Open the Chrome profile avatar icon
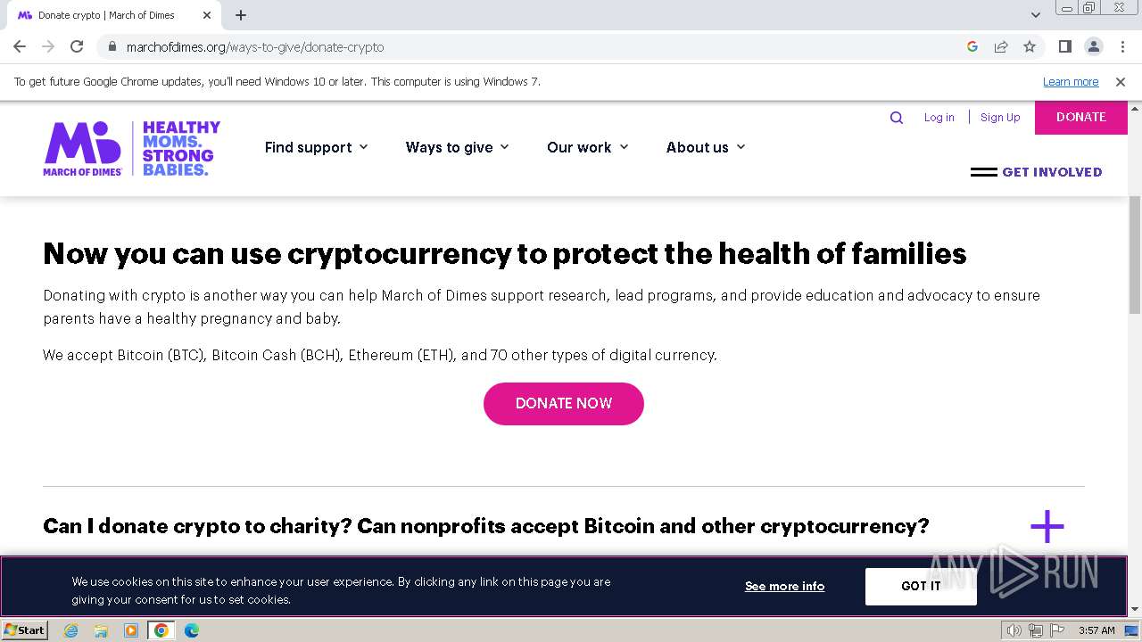 (1093, 46)
